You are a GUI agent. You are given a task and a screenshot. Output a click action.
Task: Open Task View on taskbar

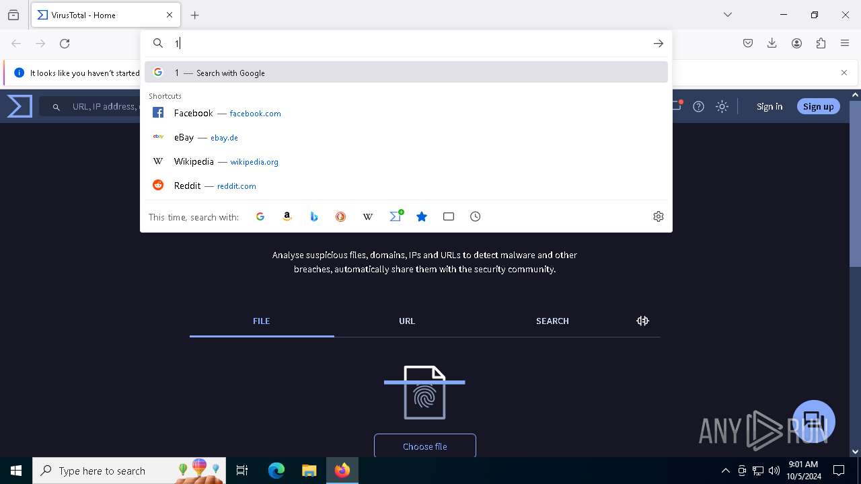pos(242,471)
